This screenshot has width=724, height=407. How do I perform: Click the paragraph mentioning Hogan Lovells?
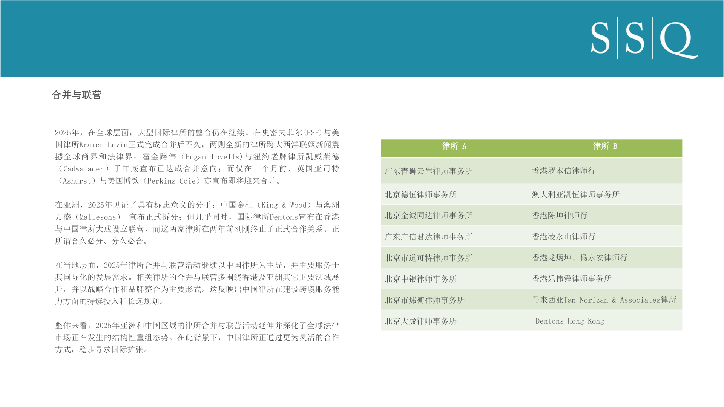pyautogui.click(x=197, y=157)
